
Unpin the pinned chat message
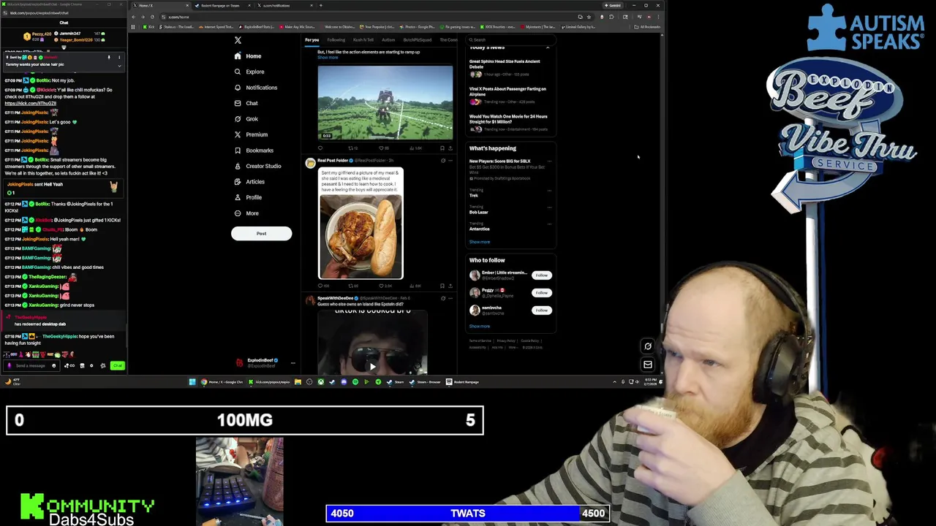click(x=109, y=57)
